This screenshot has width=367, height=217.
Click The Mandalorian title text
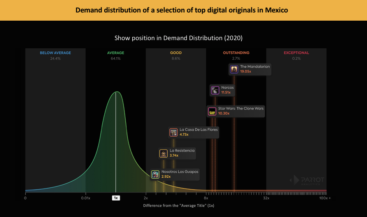255,67
